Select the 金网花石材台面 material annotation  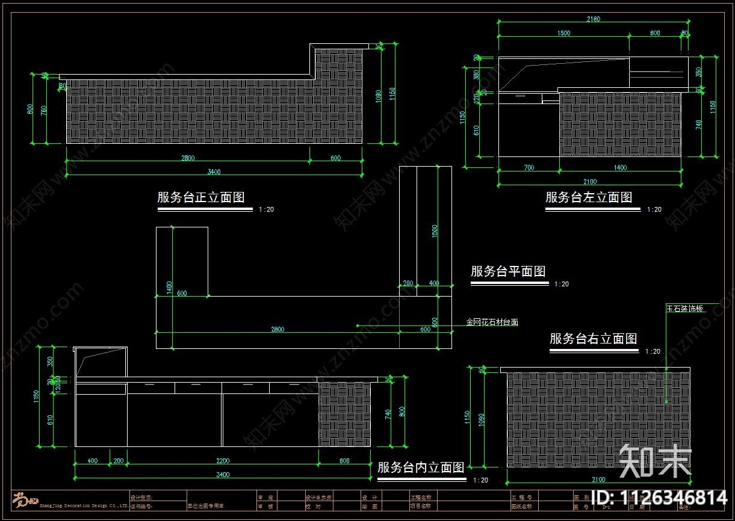[492, 322]
